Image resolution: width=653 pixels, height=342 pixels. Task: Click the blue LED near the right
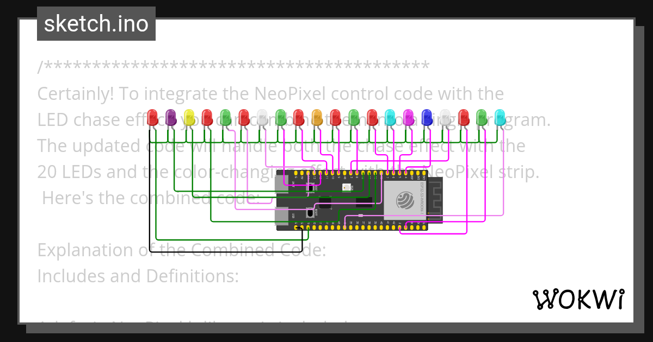tap(426, 118)
